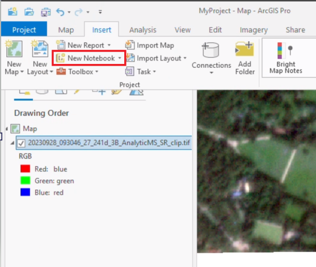Save the project with the save icon
The width and height of the screenshot is (316, 267).
click(x=46, y=12)
